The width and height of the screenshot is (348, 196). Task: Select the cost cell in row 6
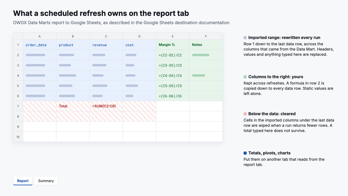[139, 96]
